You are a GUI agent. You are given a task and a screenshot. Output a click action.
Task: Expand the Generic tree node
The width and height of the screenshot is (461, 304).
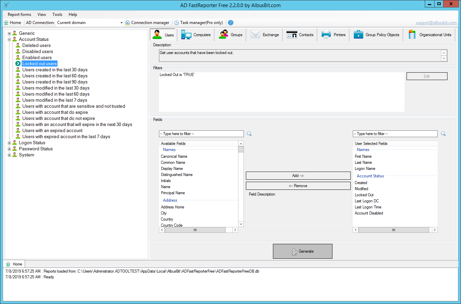pyautogui.click(x=9, y=33)
